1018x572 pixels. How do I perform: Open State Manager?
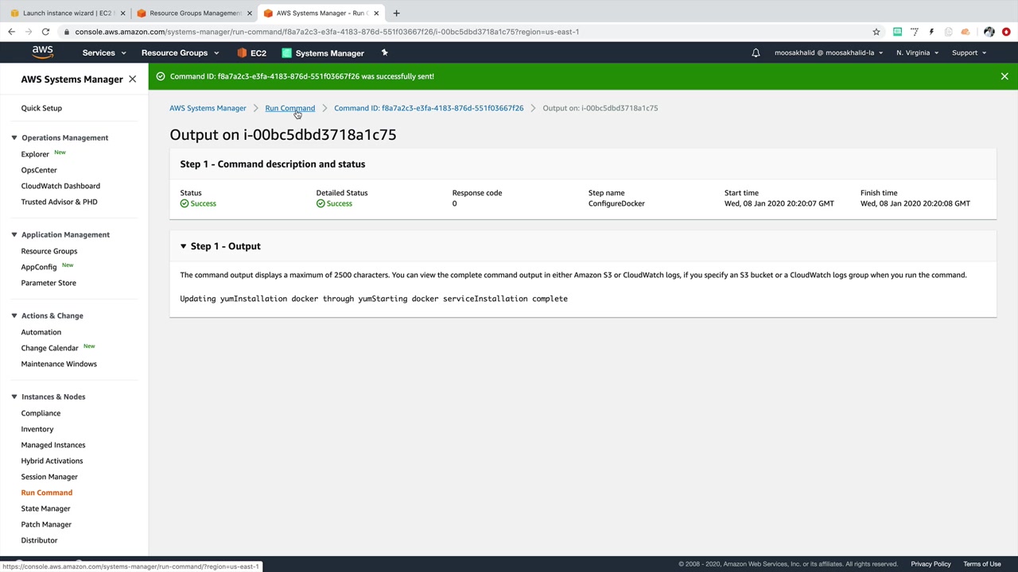click(x=46, y=508)
